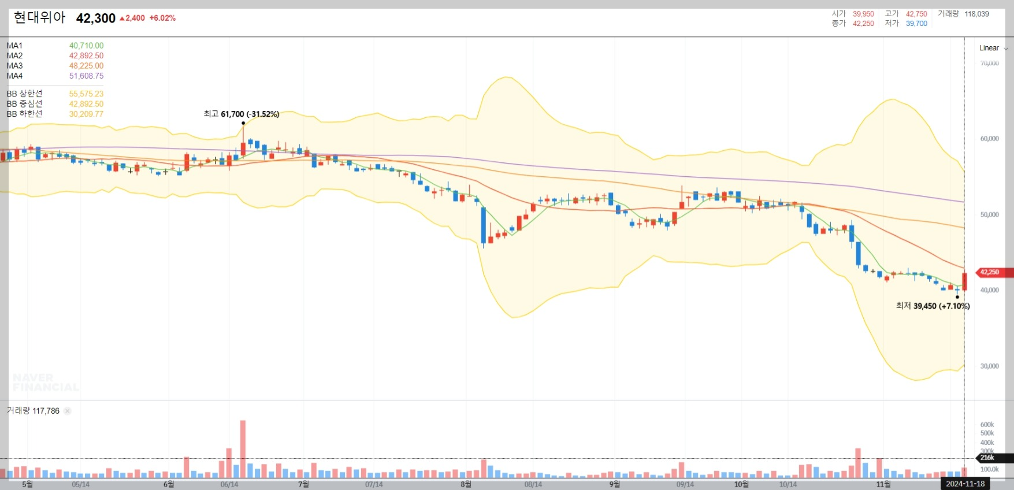
Task: Remove the 거래량 volume indicator with X
Action: [x=68, y=411]
